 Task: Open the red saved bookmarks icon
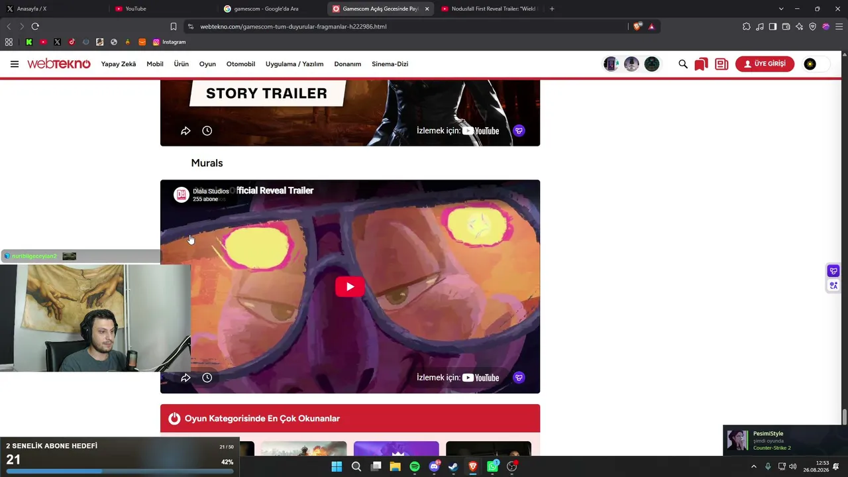[x=701, y=64]
